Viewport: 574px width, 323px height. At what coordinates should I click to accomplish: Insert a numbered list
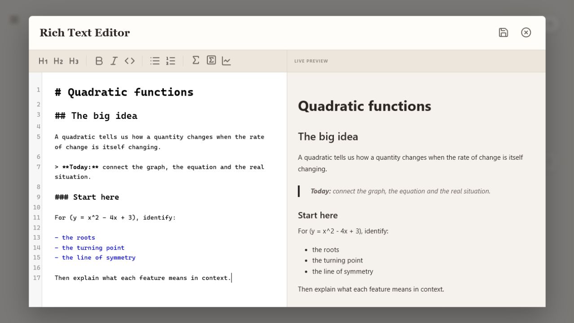[x=171, y=61]
